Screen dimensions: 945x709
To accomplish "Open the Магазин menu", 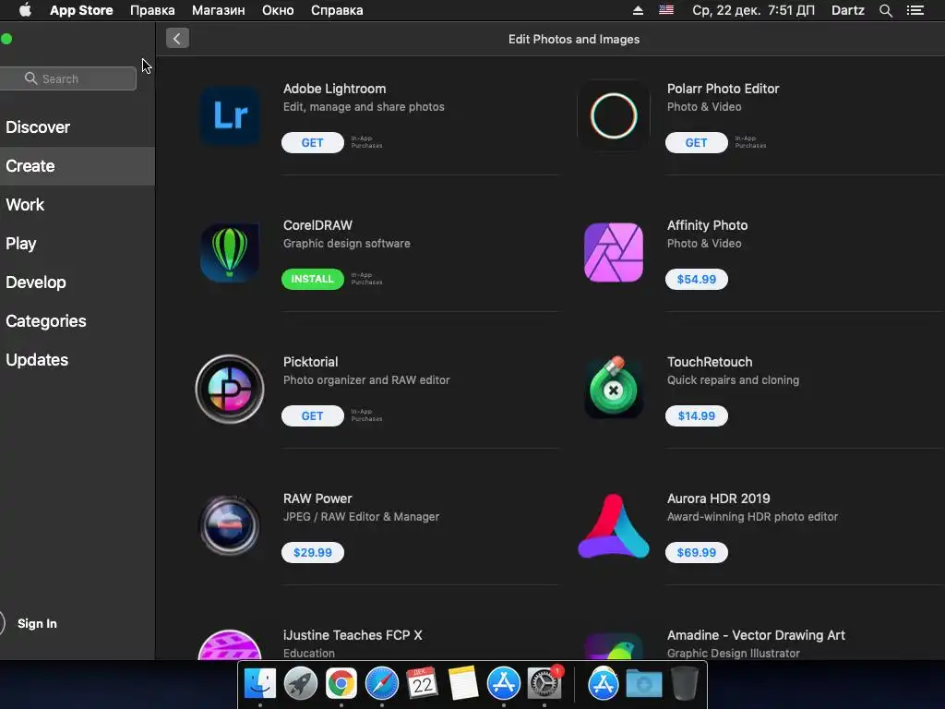I will click(218, 10).
